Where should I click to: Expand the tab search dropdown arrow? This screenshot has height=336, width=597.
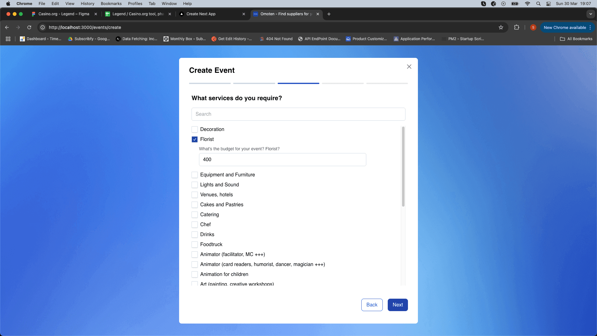tap(590, 14)
